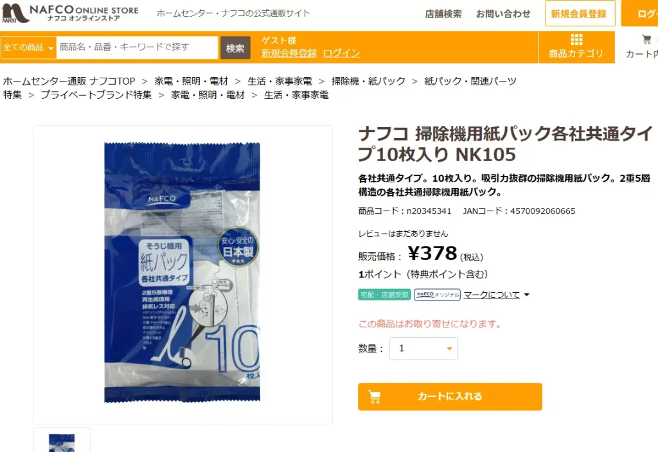The height and width of the screenshot is (452, 658).
Task: Click the NAFCO Online Store logo
Action: pyautogui.click(x=70, y=13)
